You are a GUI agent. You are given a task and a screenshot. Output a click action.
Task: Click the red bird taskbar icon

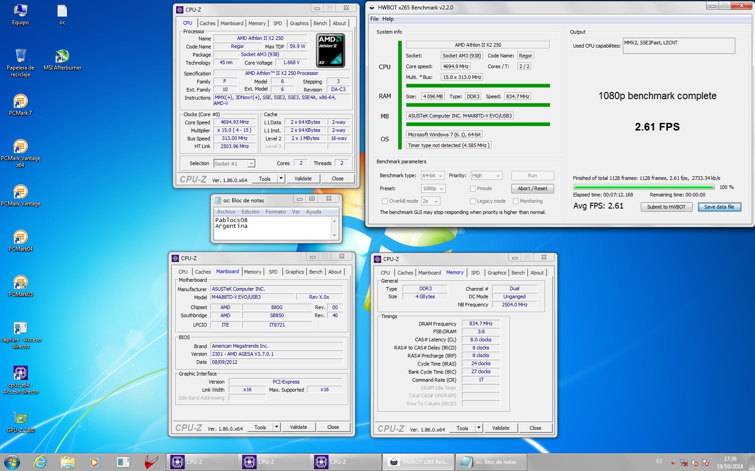click(x=151, y=462)
